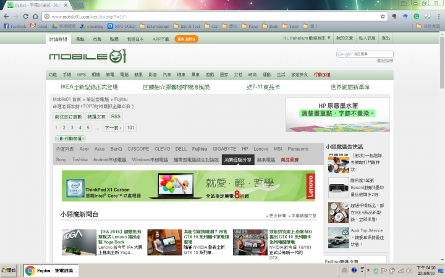Click the RSS button

coord(116,117)
